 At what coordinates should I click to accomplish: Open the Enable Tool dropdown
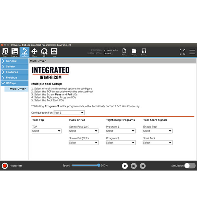[158, 131]
